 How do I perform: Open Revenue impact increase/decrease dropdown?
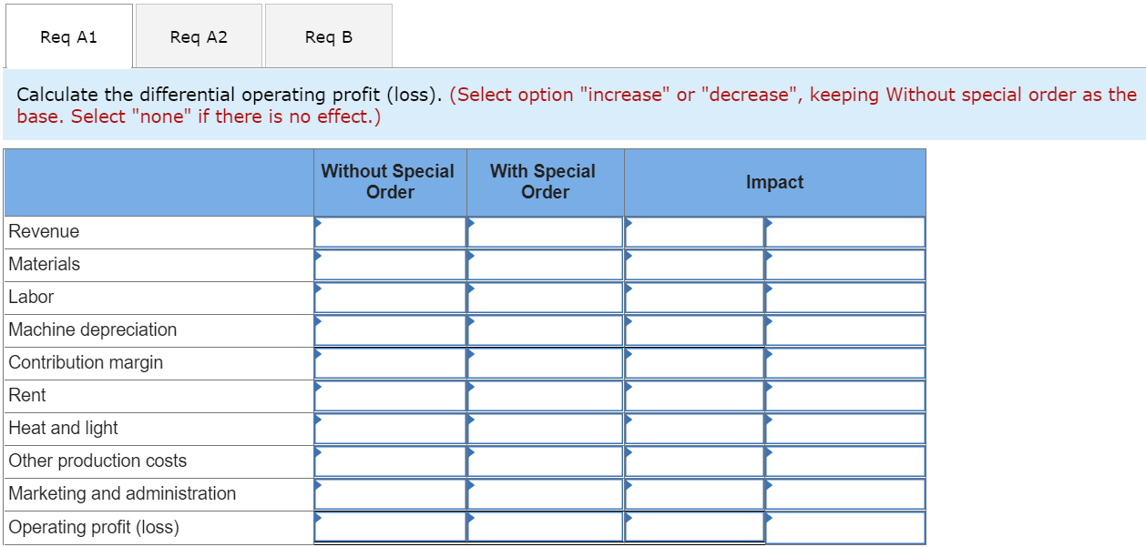coord(845,232)
